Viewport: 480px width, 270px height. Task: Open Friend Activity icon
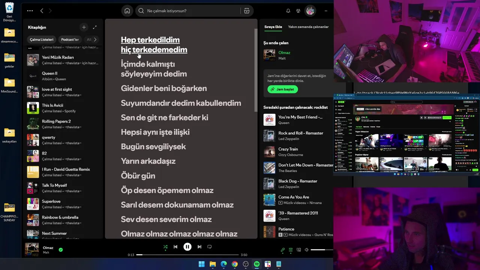pyautogui.click(x=298, y=11)
